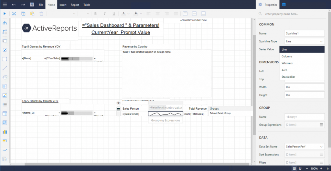Image resolution: width=331 pixels, height=171 pixels.
Task: Open the Report tab
Action: tap(75, 5)
